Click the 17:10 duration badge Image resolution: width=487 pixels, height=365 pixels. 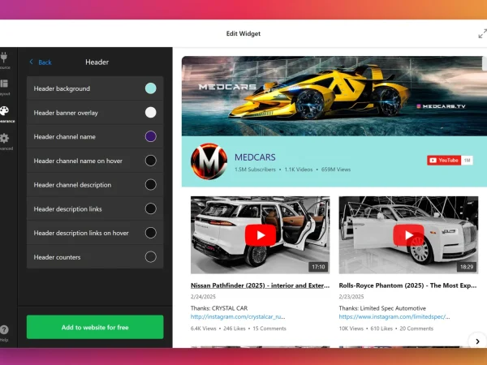pos(318,267)
